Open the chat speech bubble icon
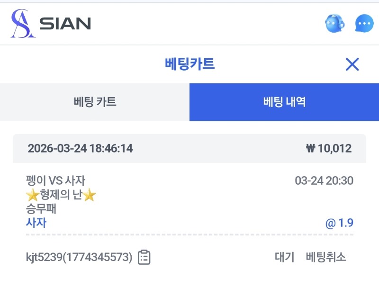The height and width of the screenshot is (298, 379). pos(364,23)
